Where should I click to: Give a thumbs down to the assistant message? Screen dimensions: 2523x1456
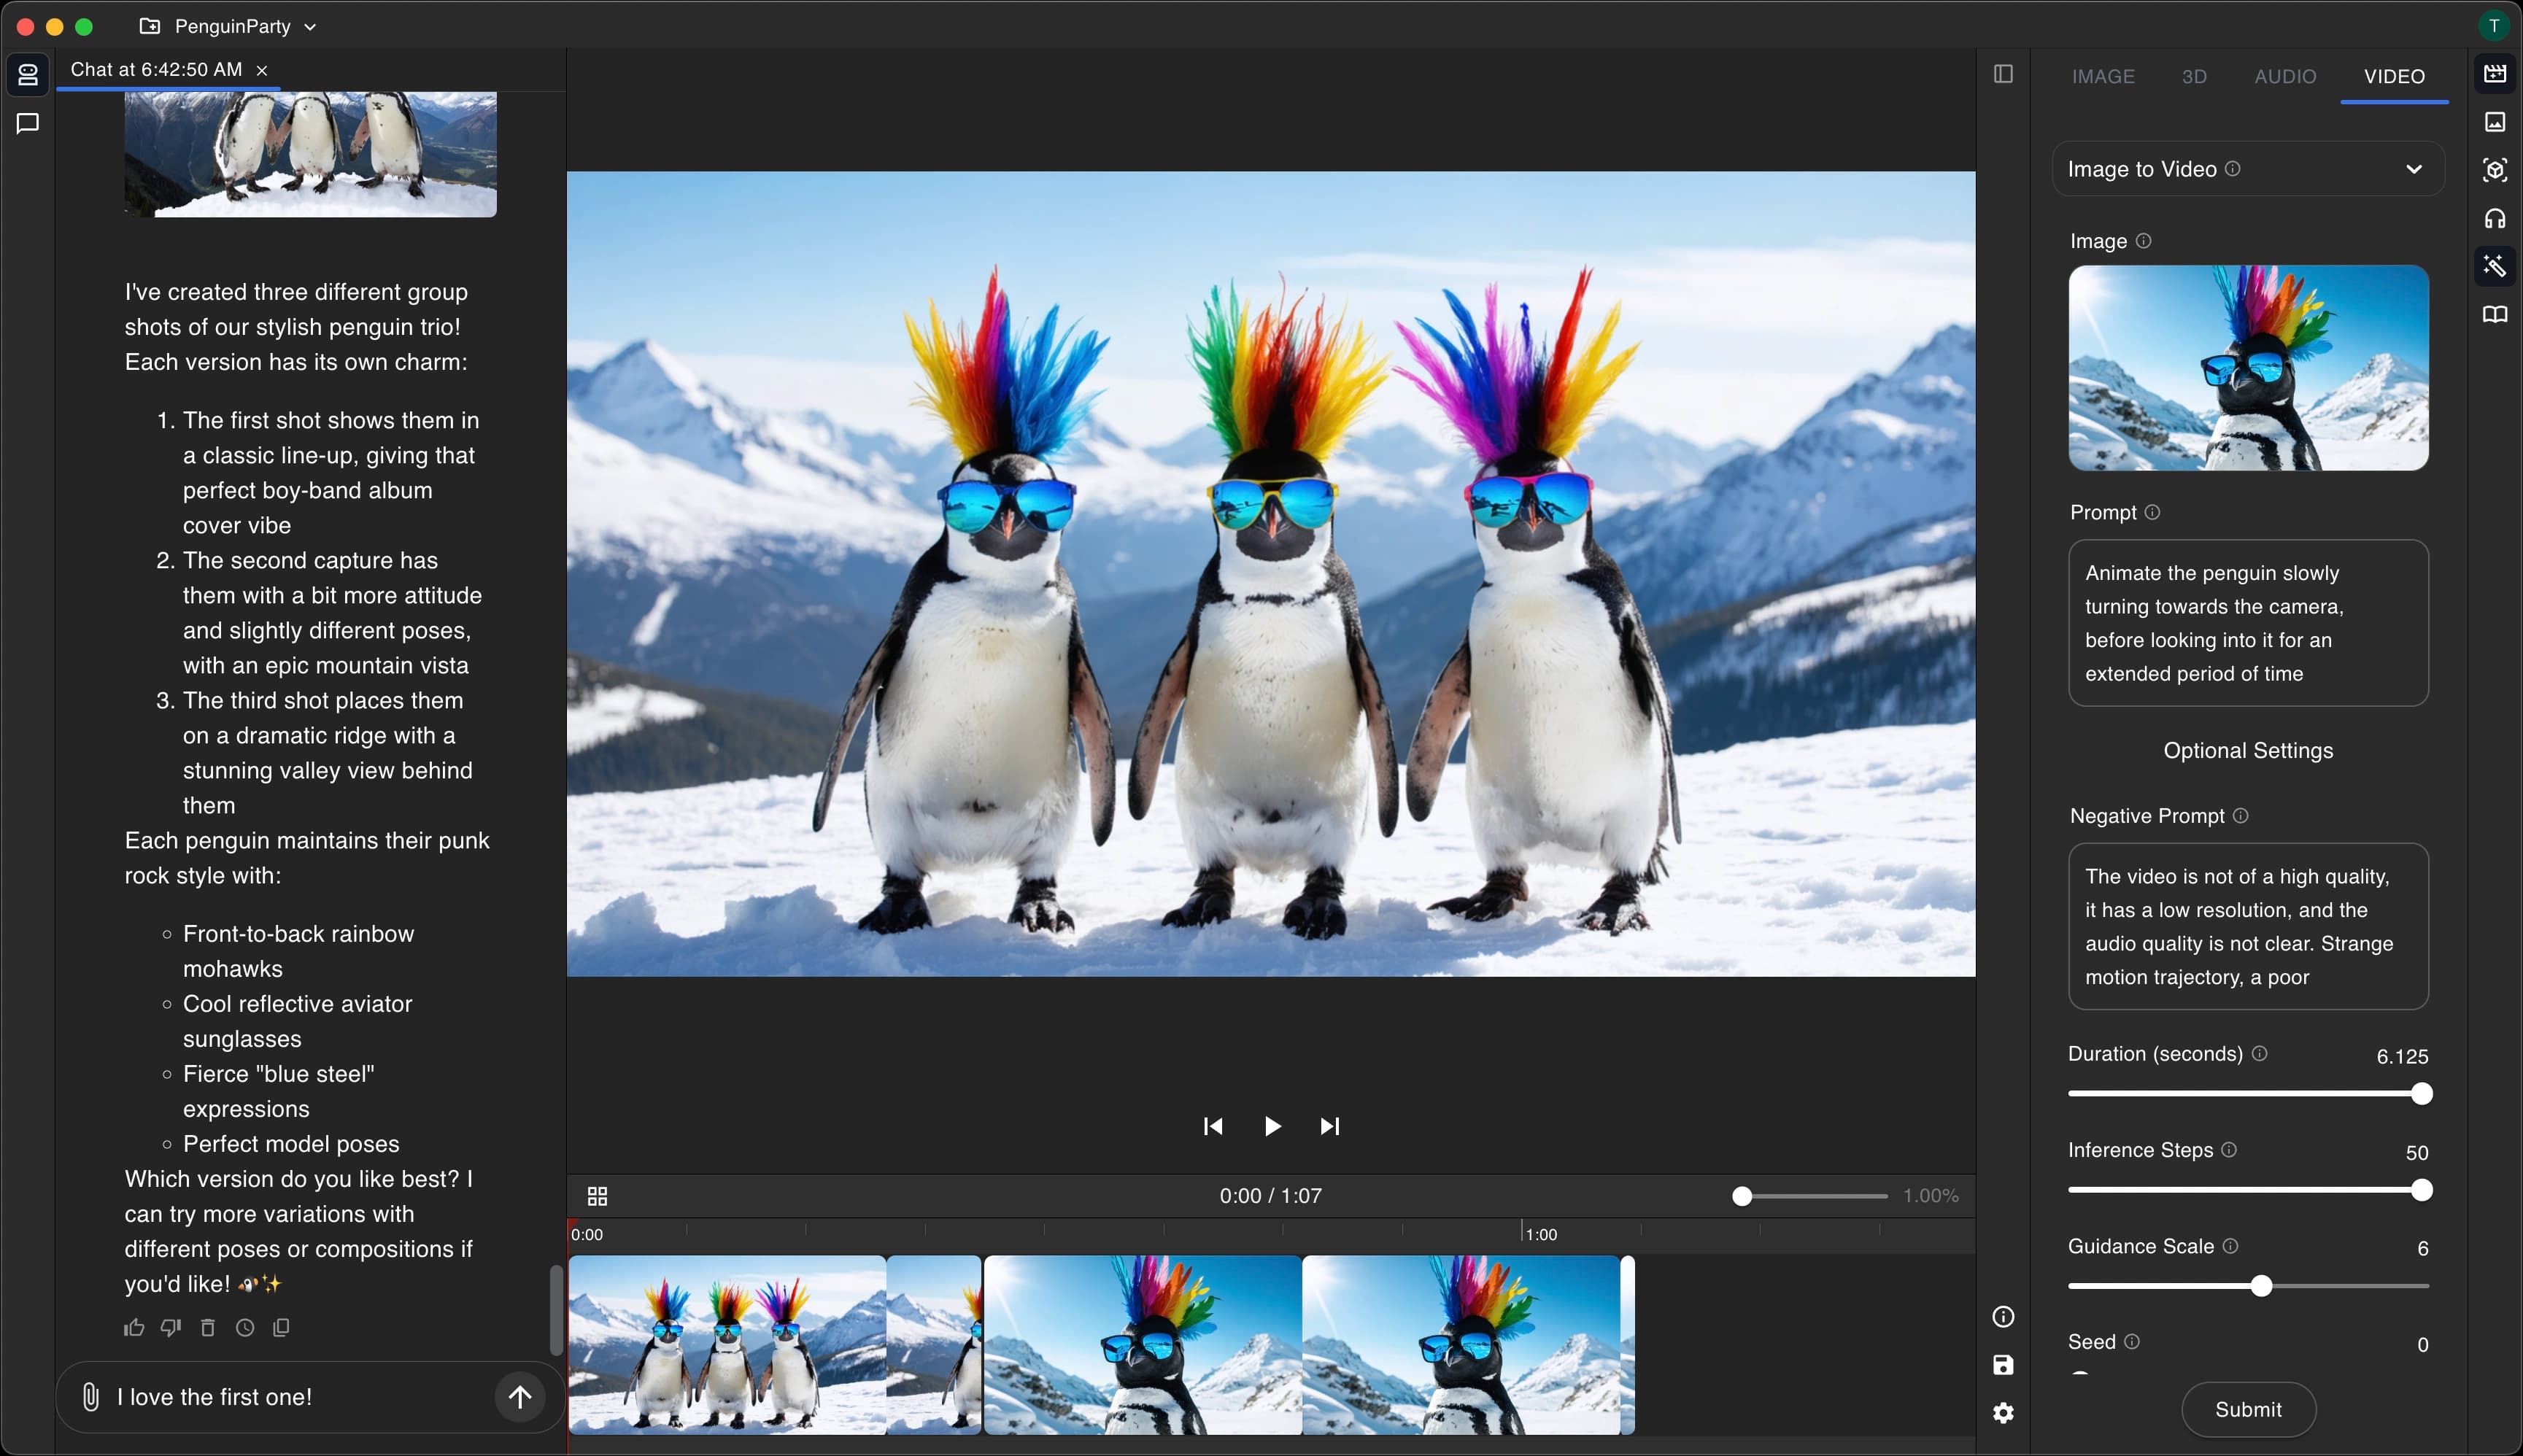click(170, 1327)
